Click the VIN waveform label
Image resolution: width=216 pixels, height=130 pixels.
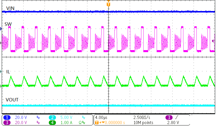tap(10, 8)
